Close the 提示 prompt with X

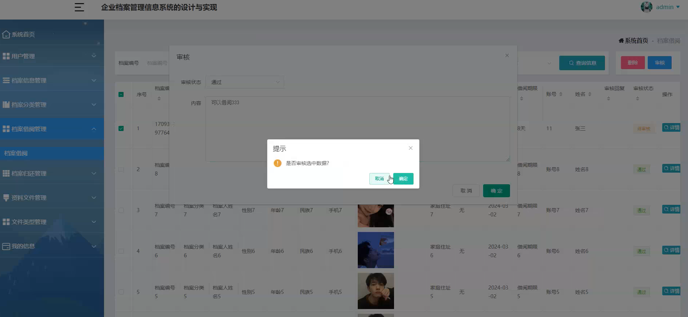[411, 148]
